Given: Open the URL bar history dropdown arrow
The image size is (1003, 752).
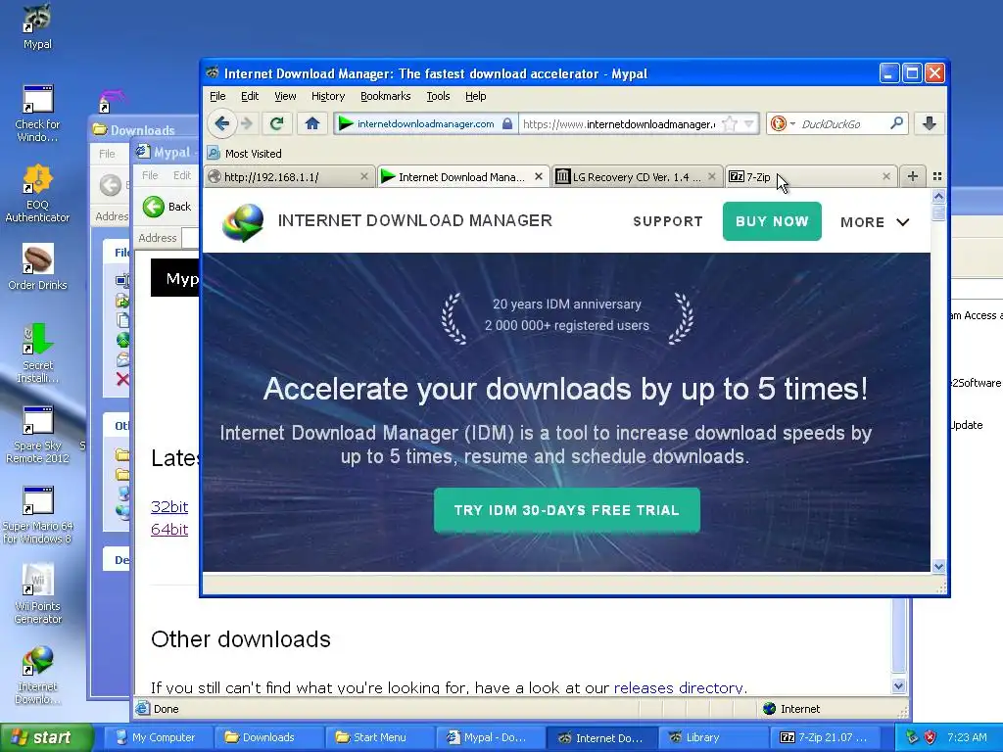Looking at the screenshot, I should 749,123.
